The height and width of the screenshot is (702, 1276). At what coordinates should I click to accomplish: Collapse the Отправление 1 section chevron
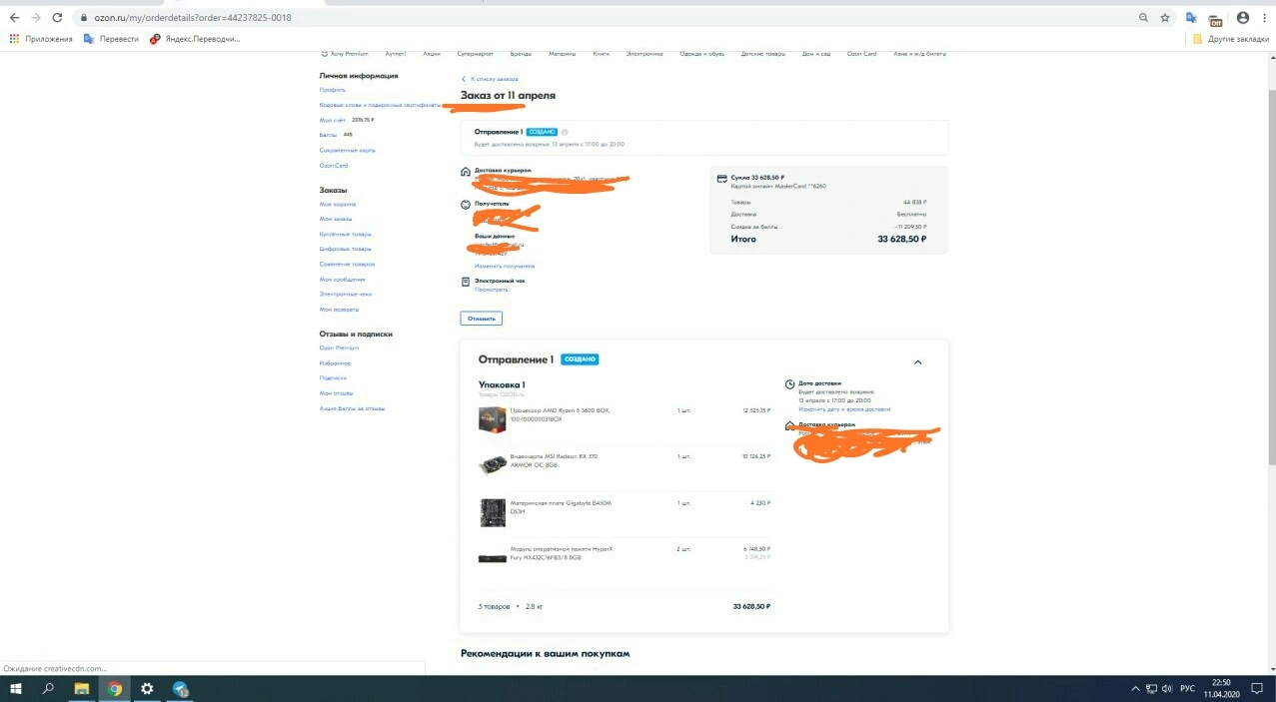click(x=918, y=362)
